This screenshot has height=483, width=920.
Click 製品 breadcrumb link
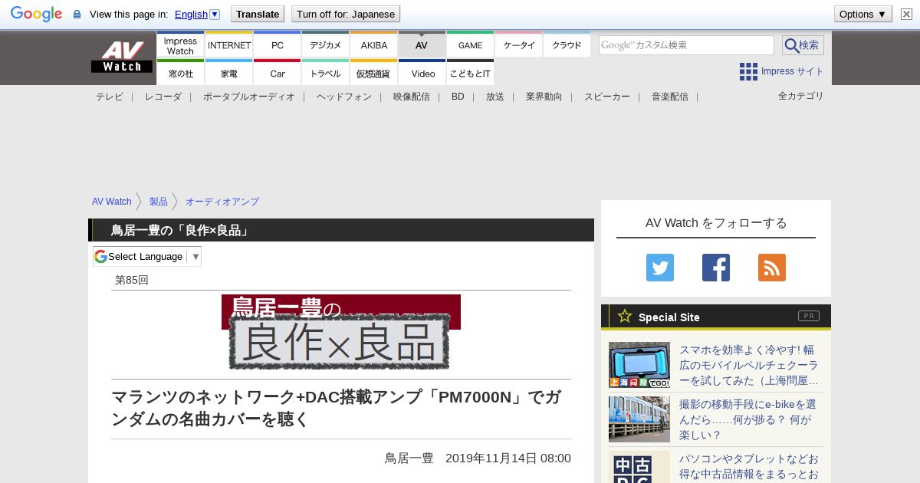159,202
